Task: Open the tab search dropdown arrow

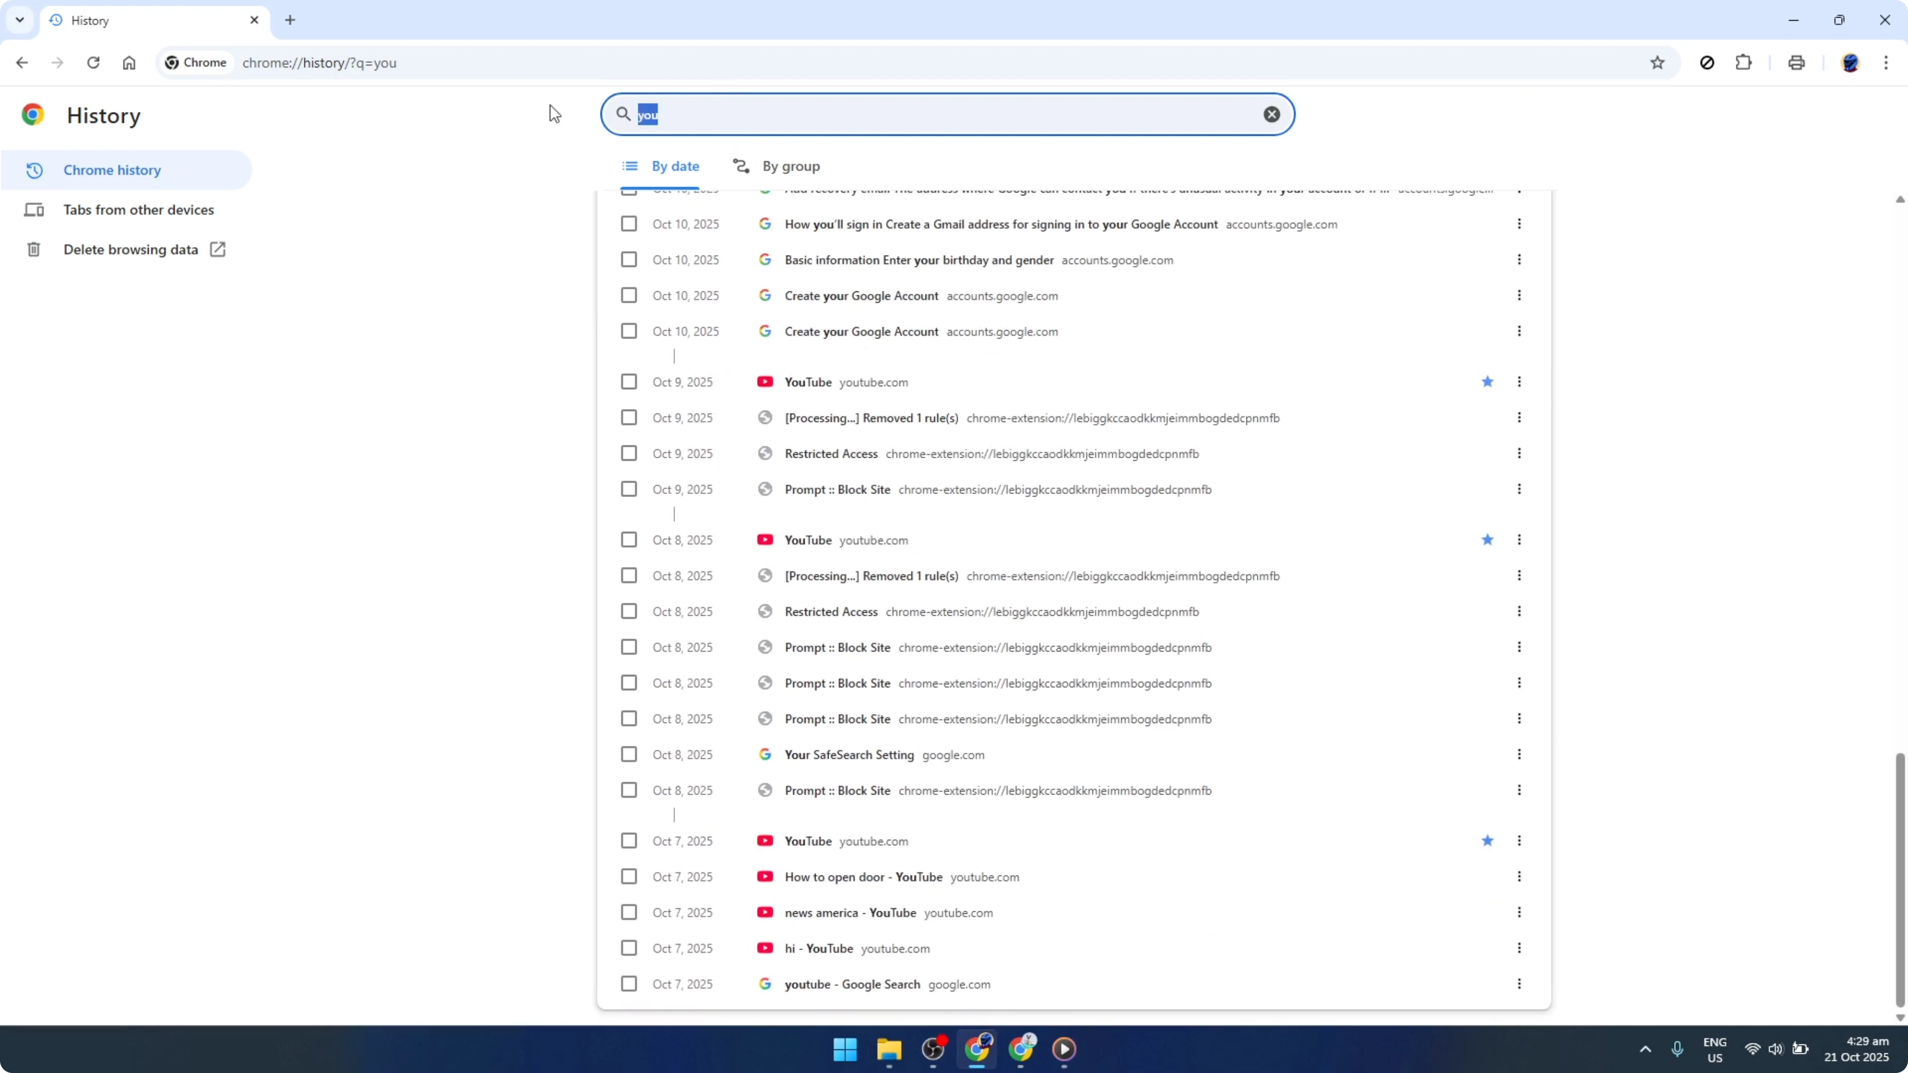Action: pyautogui.click(x=20, y=20)
